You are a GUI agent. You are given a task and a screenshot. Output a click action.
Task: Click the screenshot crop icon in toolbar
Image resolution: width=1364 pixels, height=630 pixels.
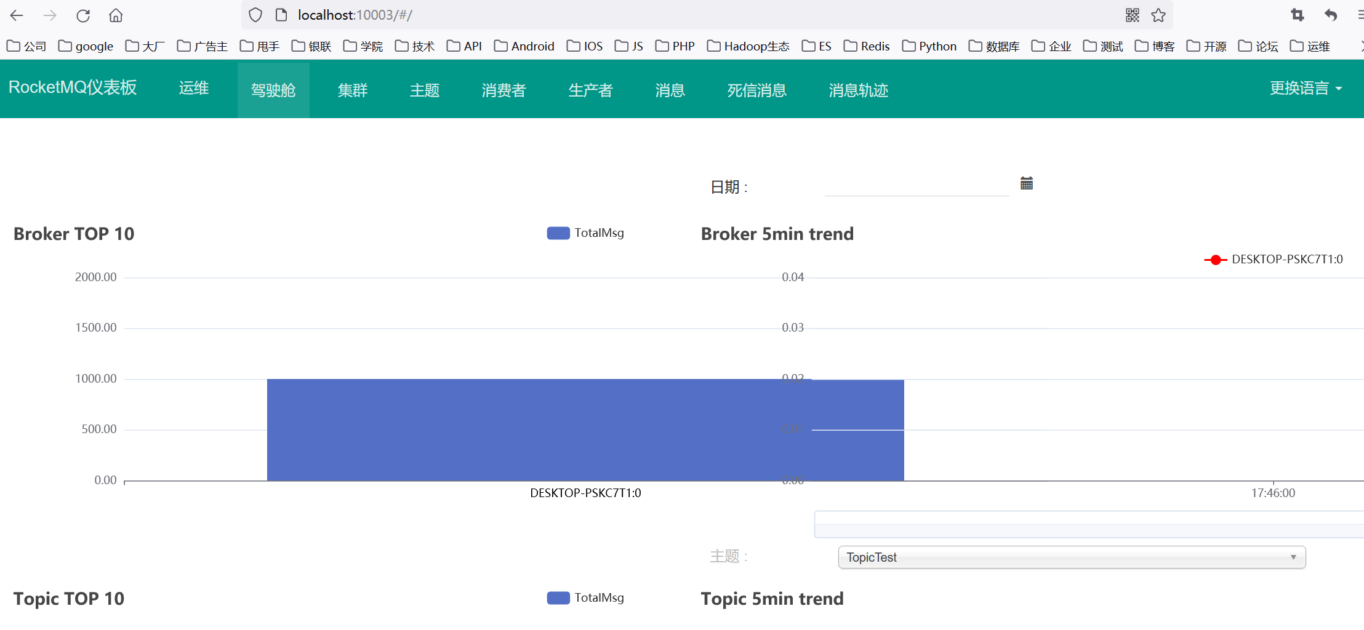tap(1298, 15)
